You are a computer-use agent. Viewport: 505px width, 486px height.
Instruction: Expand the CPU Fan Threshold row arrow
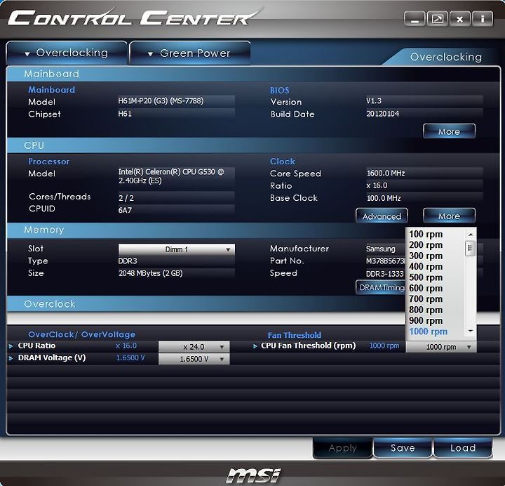click(x=255, y=346)
